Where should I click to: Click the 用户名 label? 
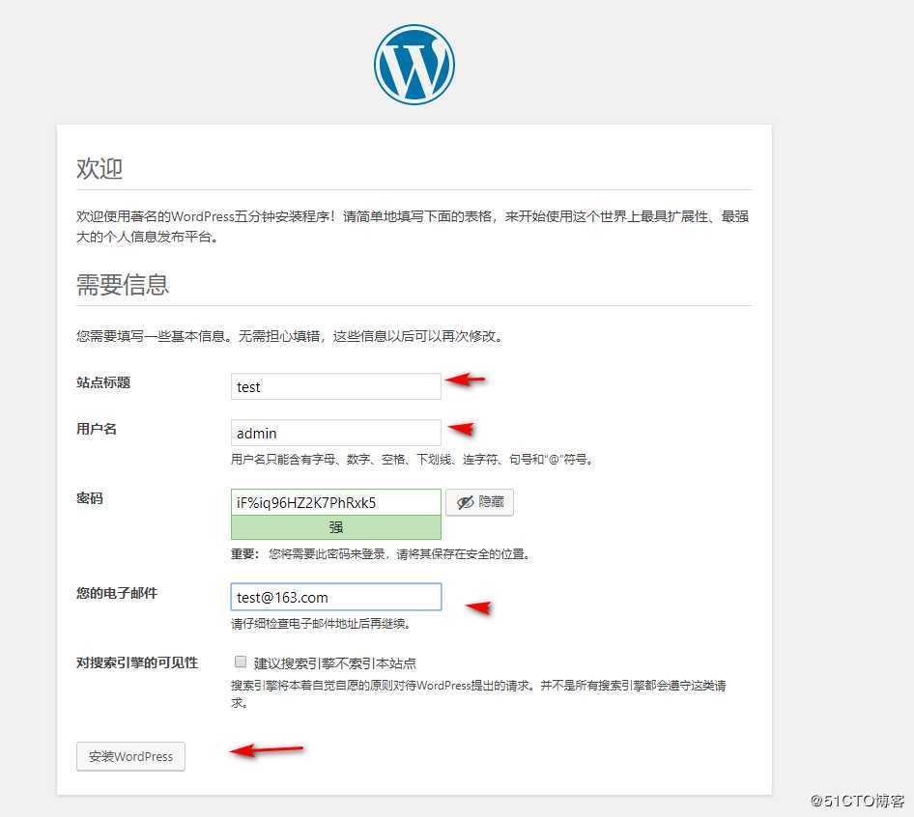coord(97,430)
